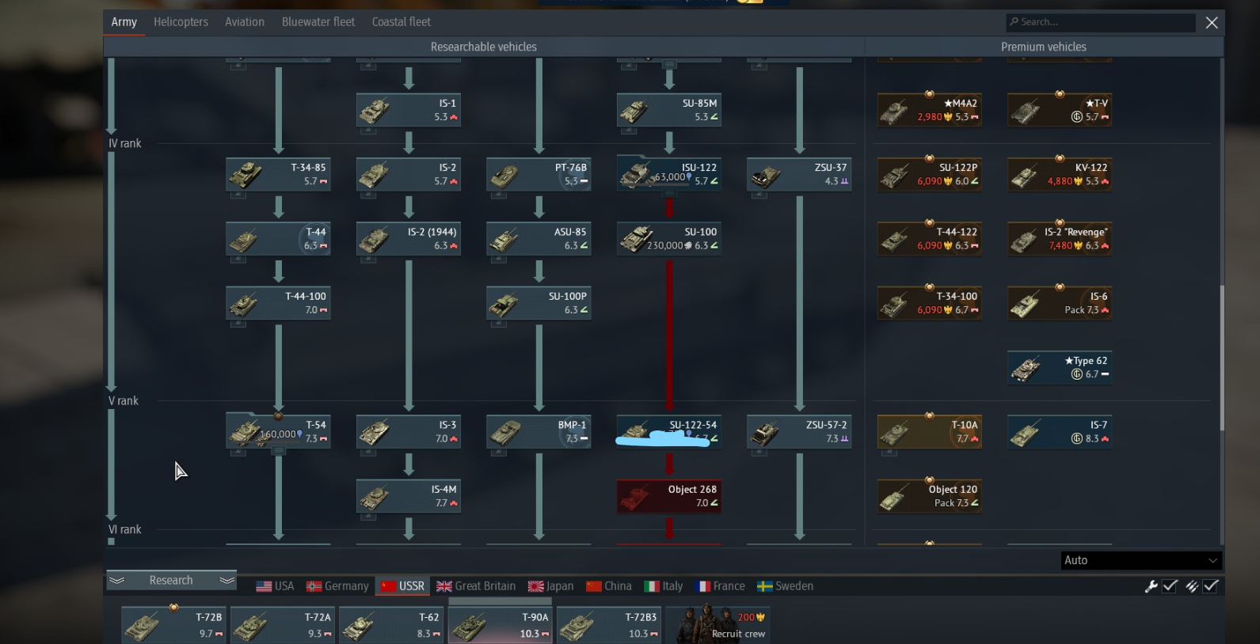1260x644 pixels.
Task: Tick the checkbox beside the wrench icon
Action: (x=1170, y=586)
